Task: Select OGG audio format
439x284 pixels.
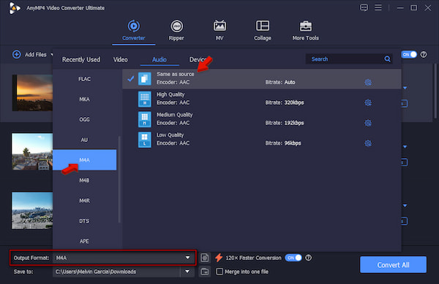Action: pyautogui.click(x=85, y=119)
